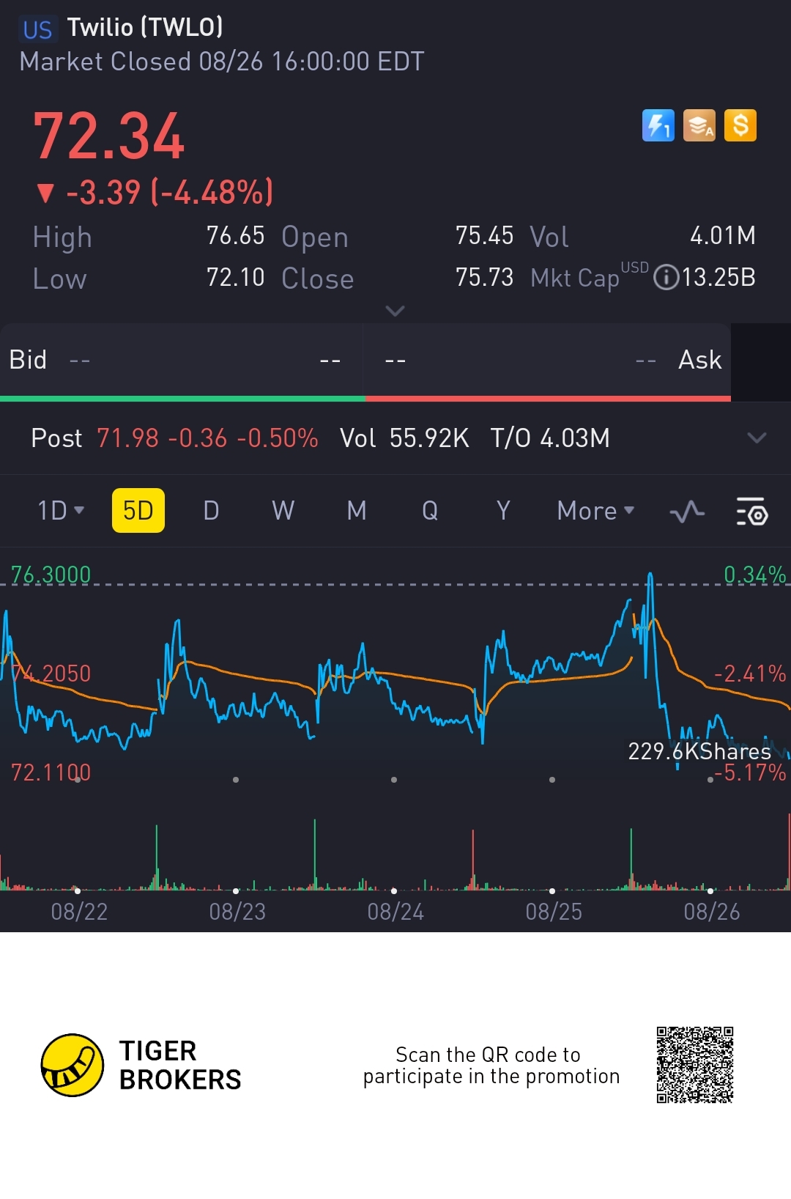
Task: Open the More timeframes dropdown
Action: tap(595, 511)
